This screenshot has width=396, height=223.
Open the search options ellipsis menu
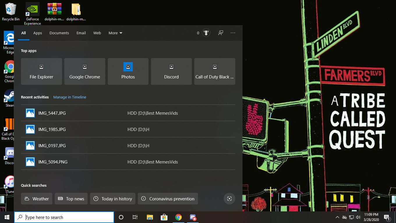[x=233, y=33]
